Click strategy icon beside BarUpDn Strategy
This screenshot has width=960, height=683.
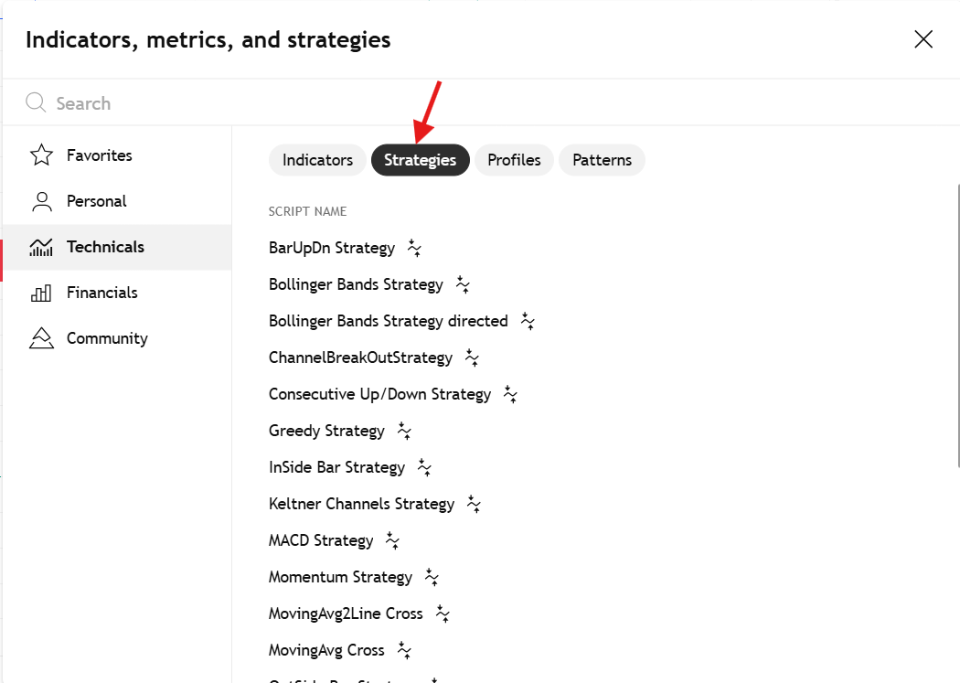pyautogui.click(x=414, y=248)
